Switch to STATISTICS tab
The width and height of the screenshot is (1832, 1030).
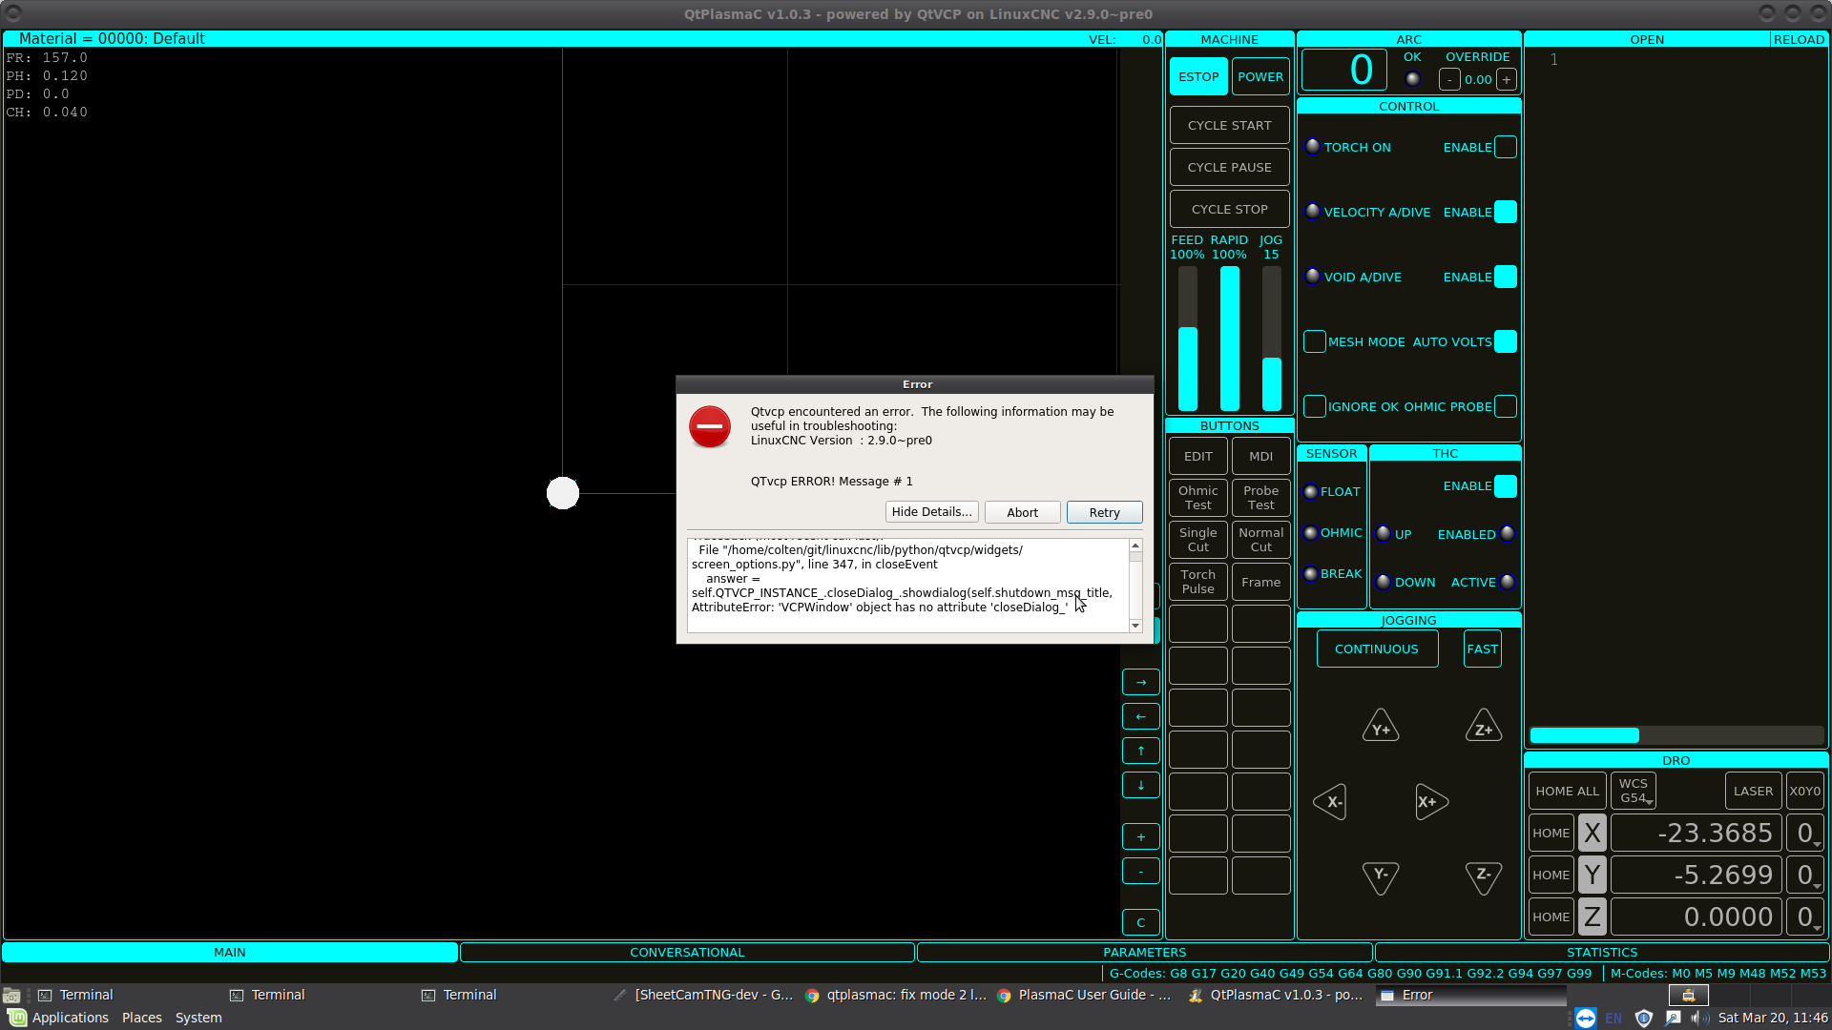pyautogui.click(x=1602, y=952)
